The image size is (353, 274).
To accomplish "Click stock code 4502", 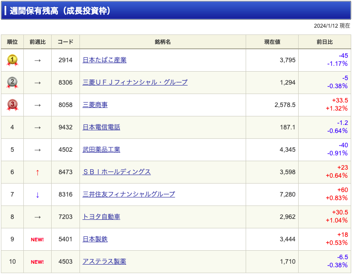I will point(66,150).
